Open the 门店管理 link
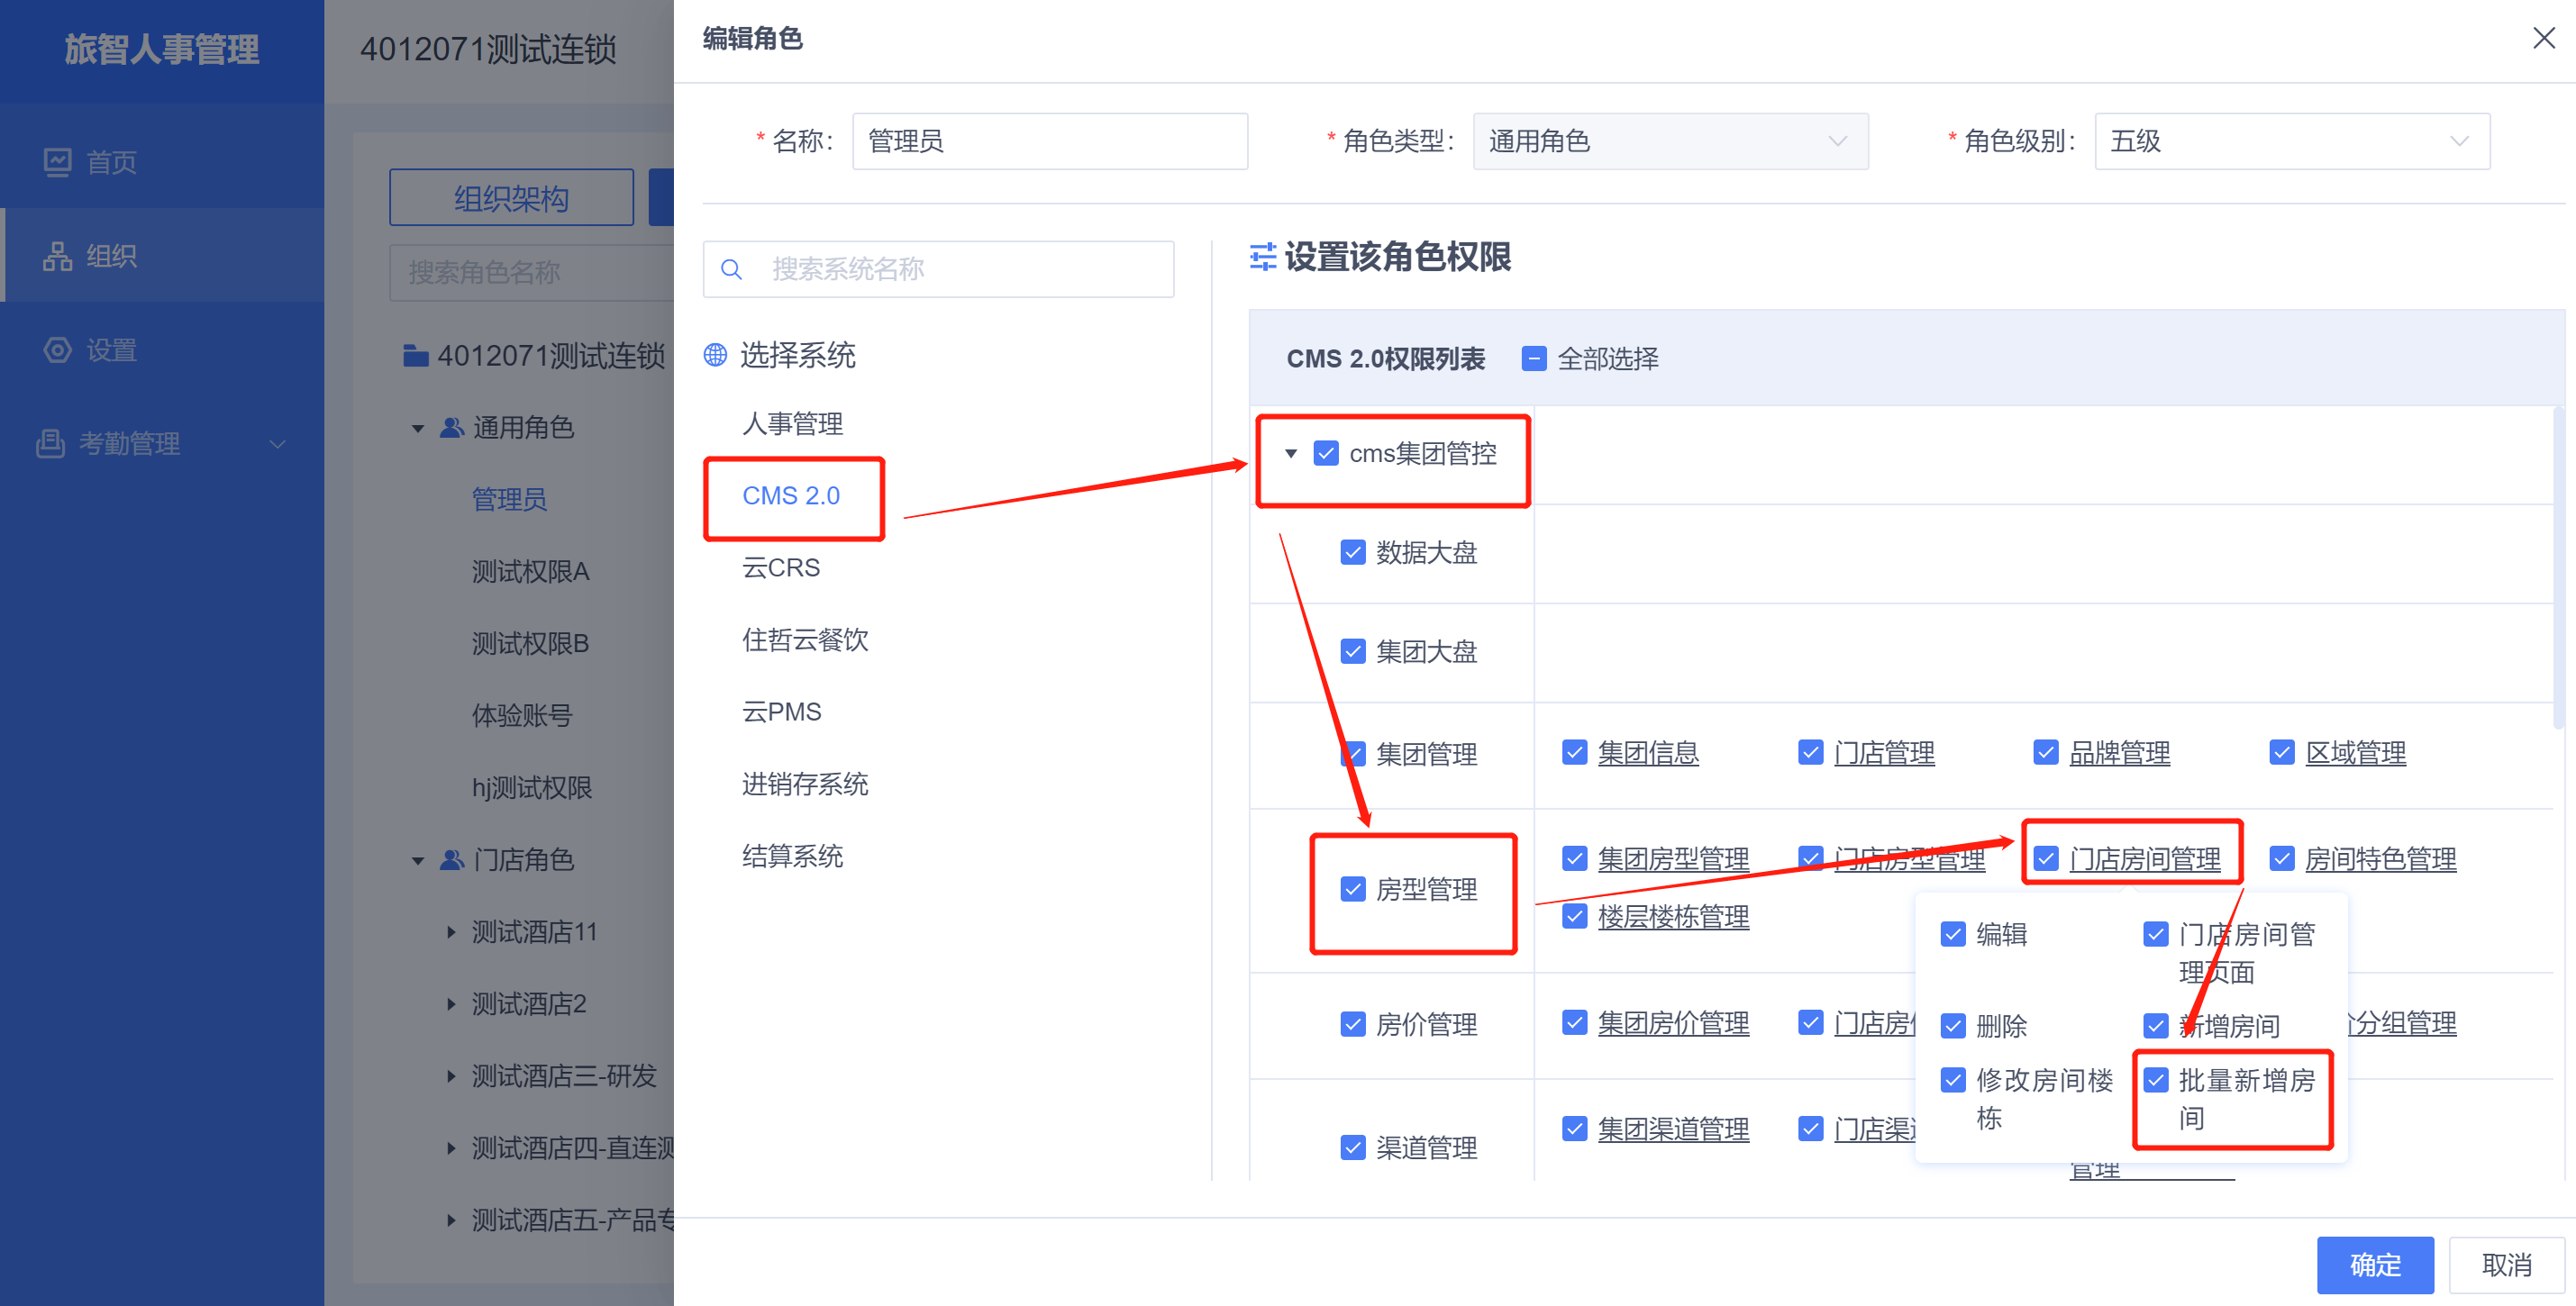Image resolution: width=2576 pixels, height=1306 pixels. coord(1884,752)
